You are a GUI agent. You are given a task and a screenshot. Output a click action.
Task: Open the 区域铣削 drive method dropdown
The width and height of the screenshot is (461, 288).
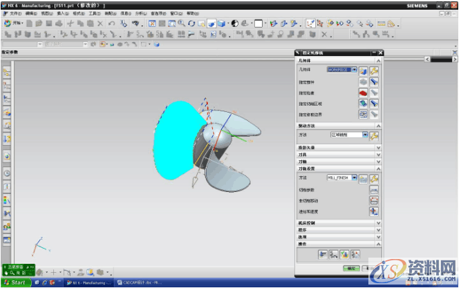tap(364, 135)
